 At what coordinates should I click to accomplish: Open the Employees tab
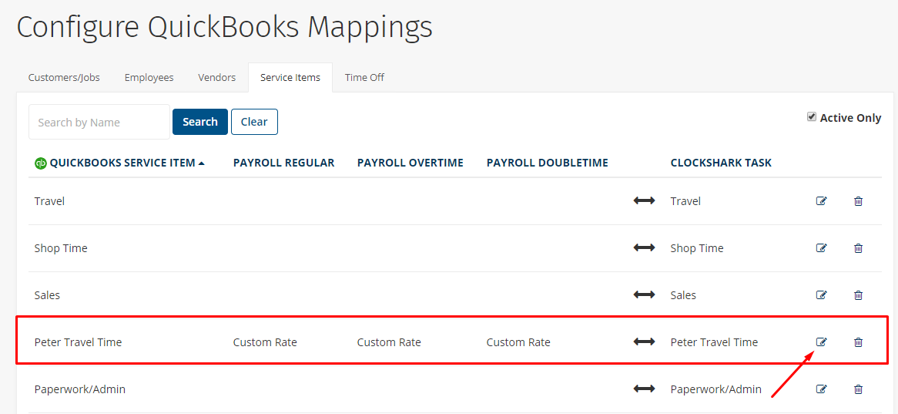pos(149,77)
